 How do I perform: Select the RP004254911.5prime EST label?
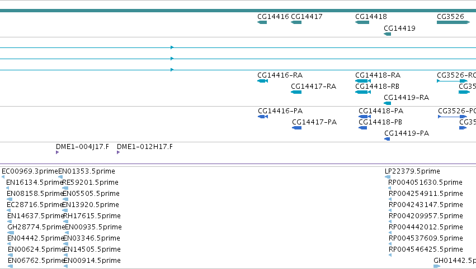click(426, 194)
